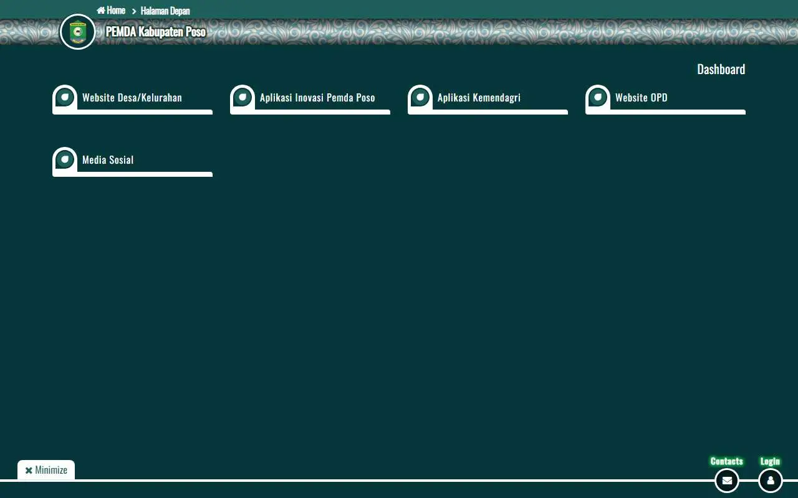This screenshot has height=498, width=798.
Task: Open Login via the user icon
Action: pyautogui.click(x=771, y=481)
